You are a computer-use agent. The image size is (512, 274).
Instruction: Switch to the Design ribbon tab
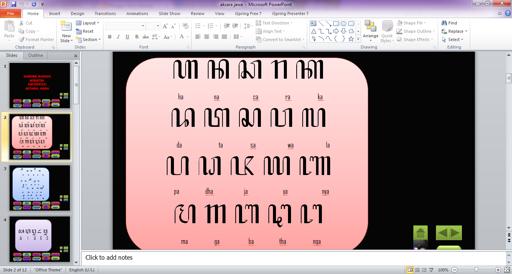click(x=78, y=14)
